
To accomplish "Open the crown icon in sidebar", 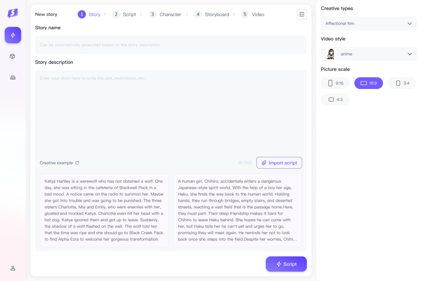I will click(x=13, y=77).
